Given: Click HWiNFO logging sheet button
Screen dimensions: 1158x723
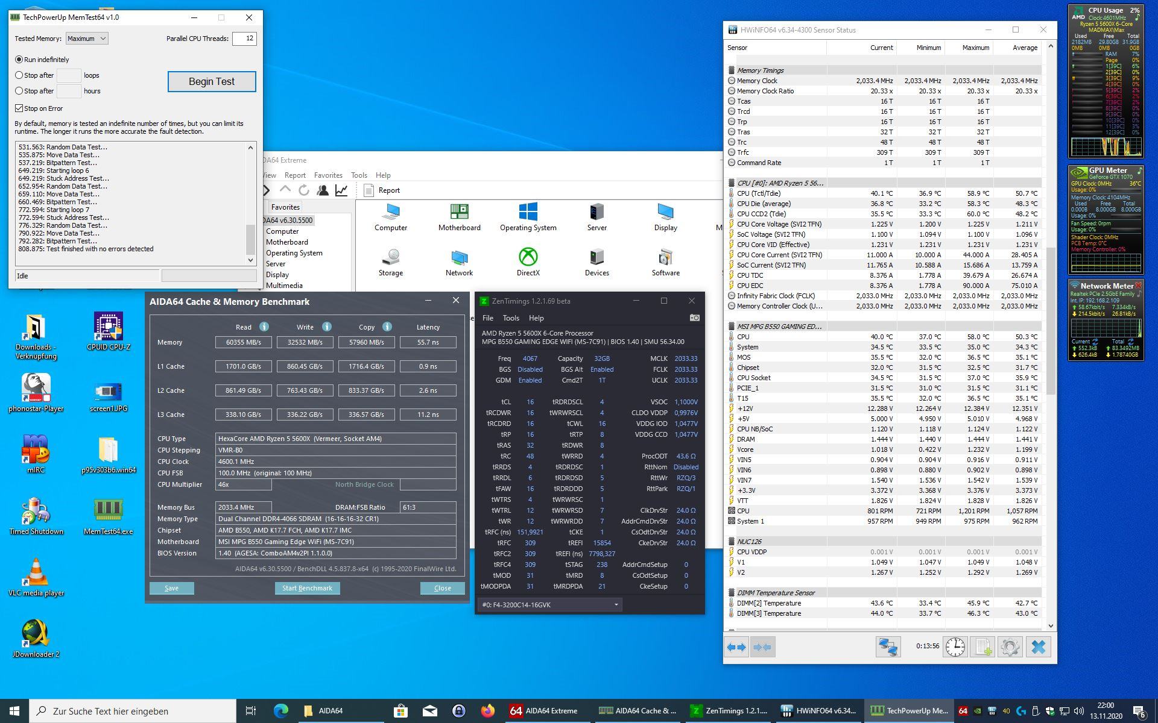Looking at the screenshot, I should coord(982,647).
